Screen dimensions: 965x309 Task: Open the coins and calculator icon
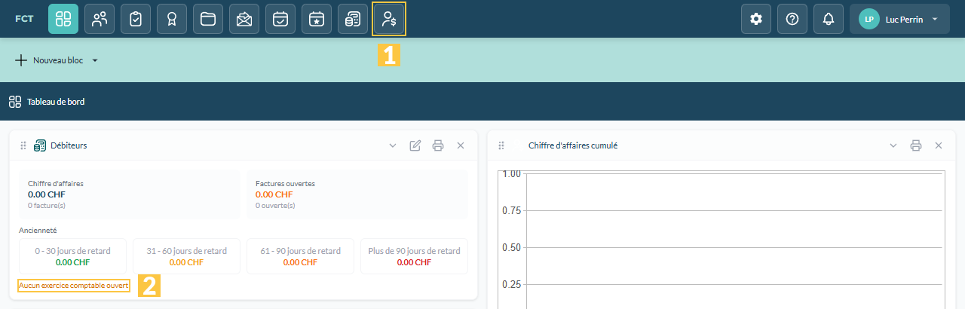pos(353,19)
